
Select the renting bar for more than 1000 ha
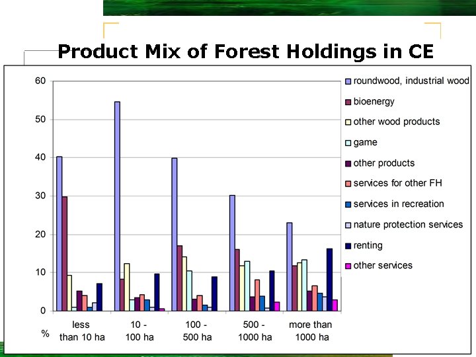coord(330,280)
